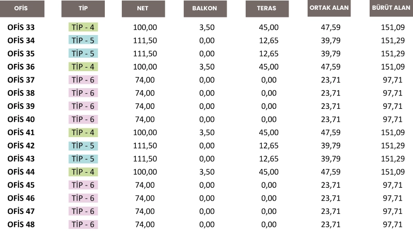Select the TİP - 6 badge for OFİS 40
Viewport: 413px width, 233px height.
pyautogui.click(x=83, y=119)
